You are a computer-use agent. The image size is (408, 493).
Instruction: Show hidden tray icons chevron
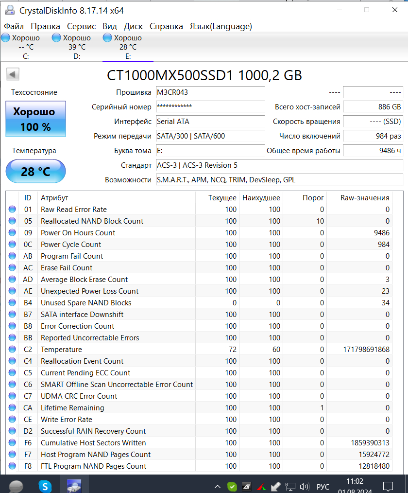(x=217, y=487)
